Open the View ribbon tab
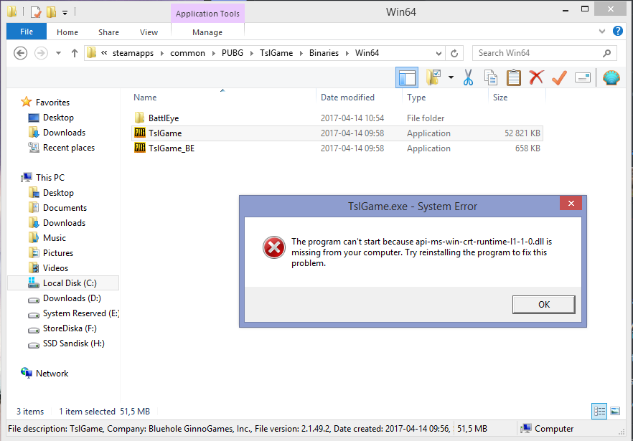Image resolution: width=633 pixels, height=441 pixels. point(149,32)
